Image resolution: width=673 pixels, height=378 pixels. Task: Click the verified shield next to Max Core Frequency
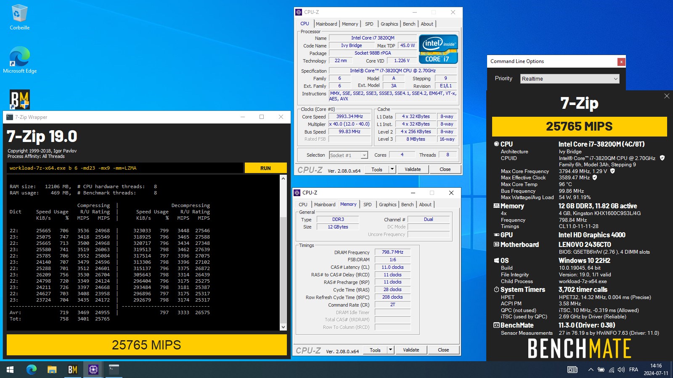612,171
